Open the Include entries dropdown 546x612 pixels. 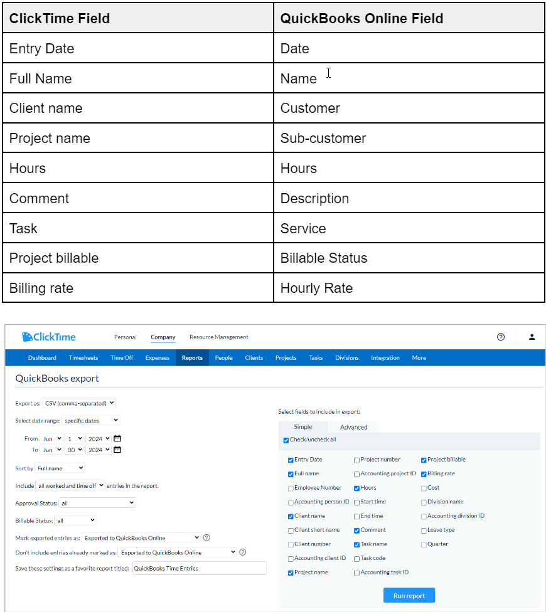tap(70, 485)
